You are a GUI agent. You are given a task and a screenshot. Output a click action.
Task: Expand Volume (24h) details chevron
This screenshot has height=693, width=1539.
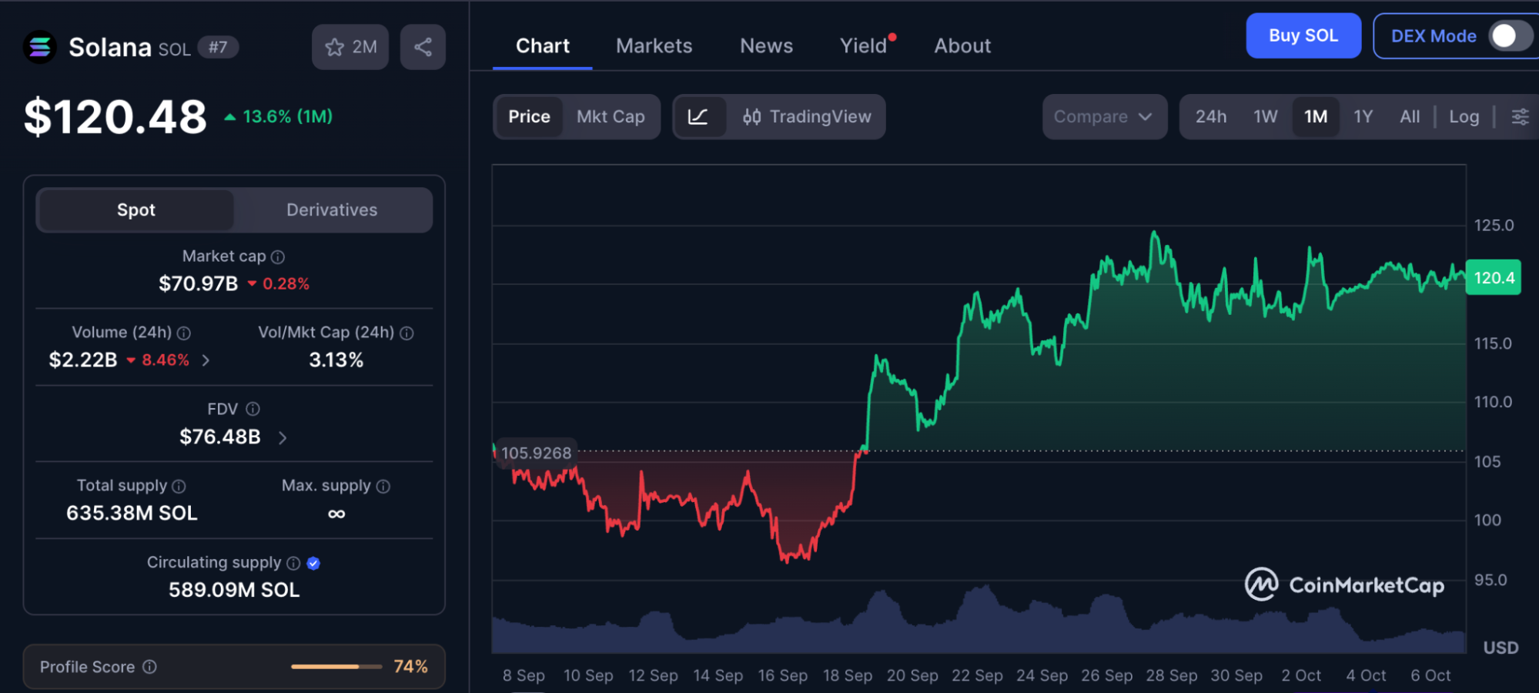coord(206,360)
